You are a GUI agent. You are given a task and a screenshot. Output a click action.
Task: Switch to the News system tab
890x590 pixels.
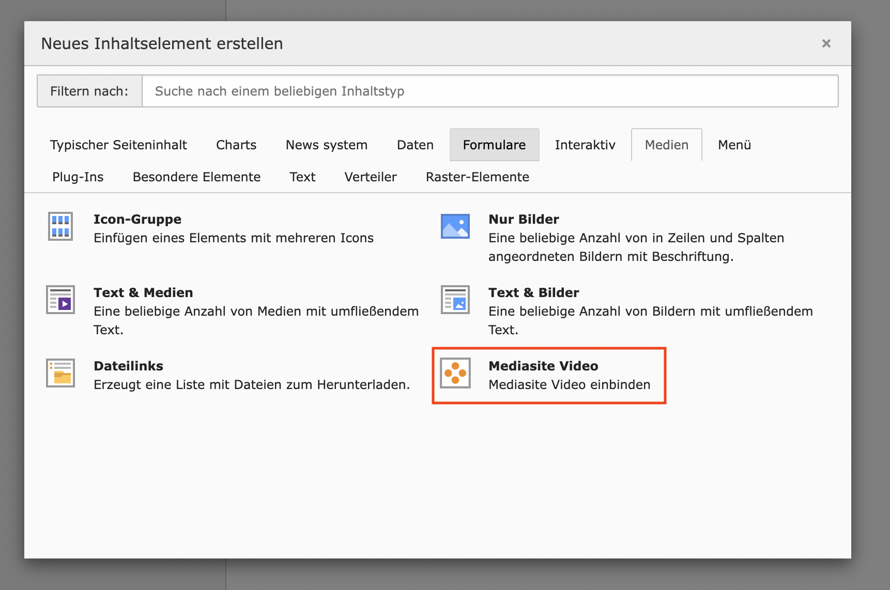pos(327,145)
